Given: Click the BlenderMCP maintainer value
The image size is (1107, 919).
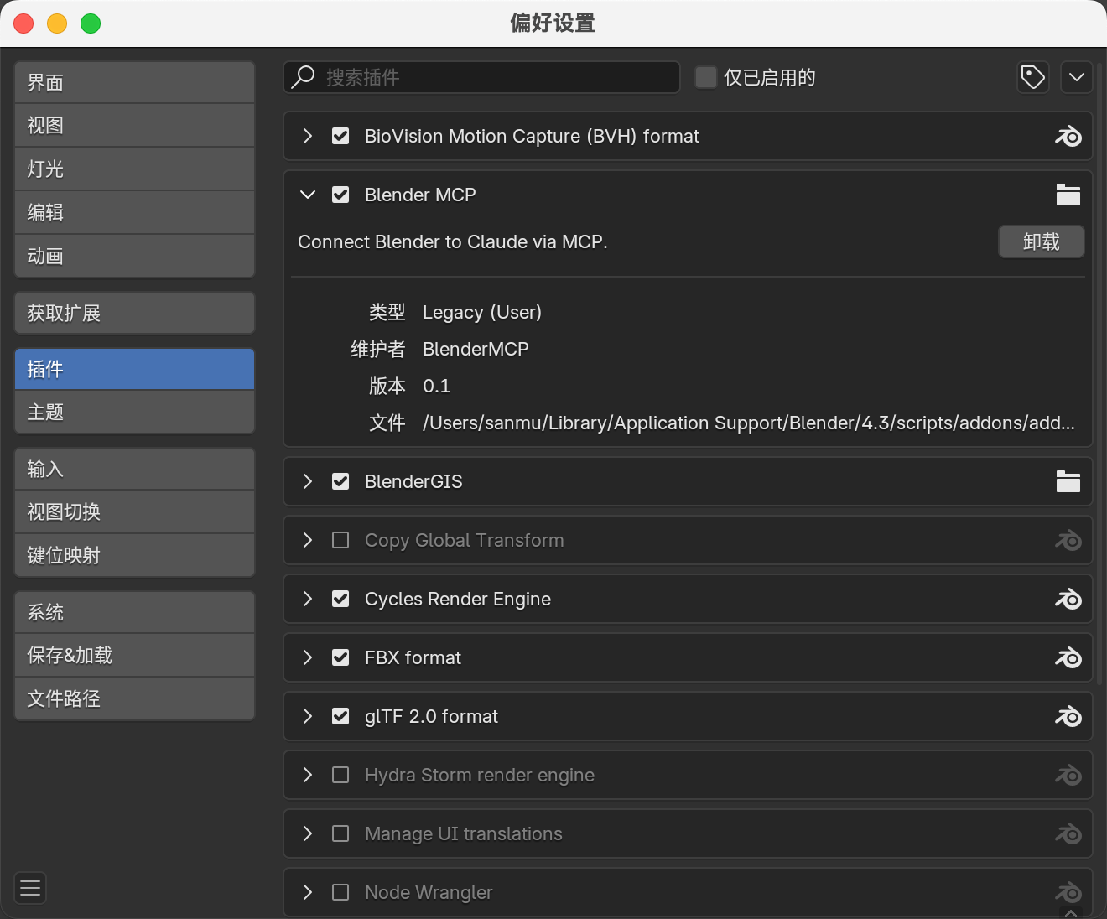Looking at the screenshot, I should [x=476, y=349].
